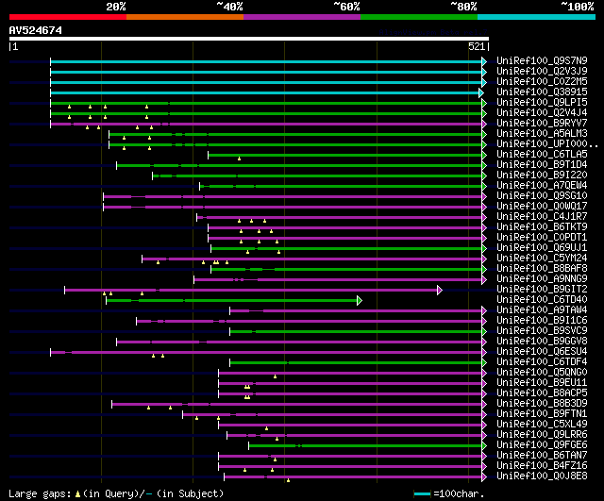This screenshot has height=501, width=604.
Task: Select the UniRef100_A9NNG9 label
Action: pos(542,279)
